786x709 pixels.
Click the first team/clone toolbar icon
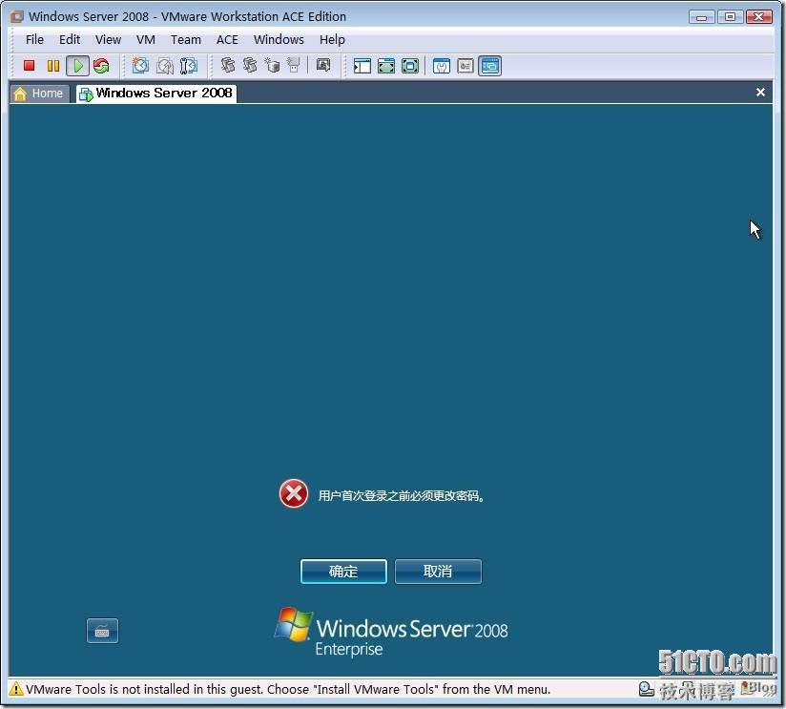point(228,65)
